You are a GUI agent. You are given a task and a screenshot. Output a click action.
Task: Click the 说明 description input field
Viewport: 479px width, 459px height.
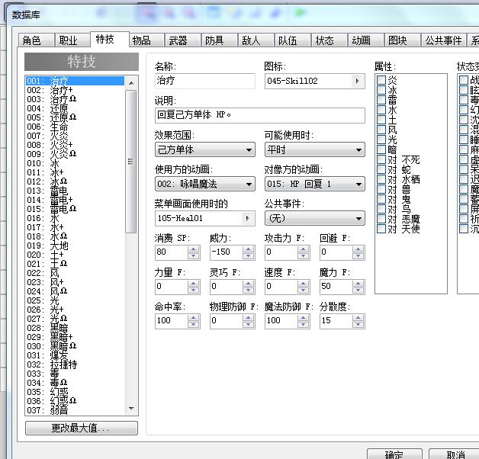260,115
